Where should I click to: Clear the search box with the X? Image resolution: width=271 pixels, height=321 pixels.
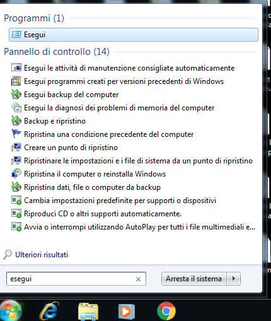(x=138, y=279)
